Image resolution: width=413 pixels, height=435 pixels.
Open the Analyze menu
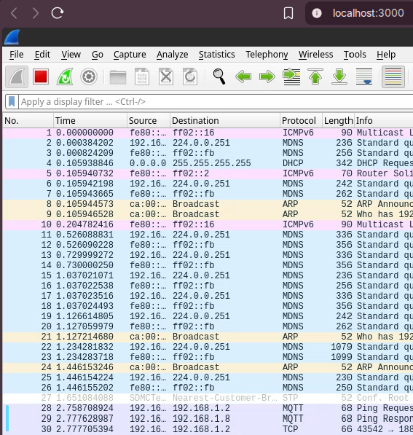[x=172, y=55]
